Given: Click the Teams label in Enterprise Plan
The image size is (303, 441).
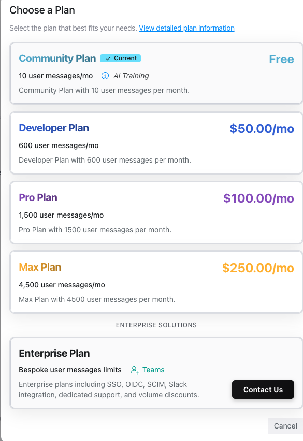Looking at the screenshot, I should (153, 370).
